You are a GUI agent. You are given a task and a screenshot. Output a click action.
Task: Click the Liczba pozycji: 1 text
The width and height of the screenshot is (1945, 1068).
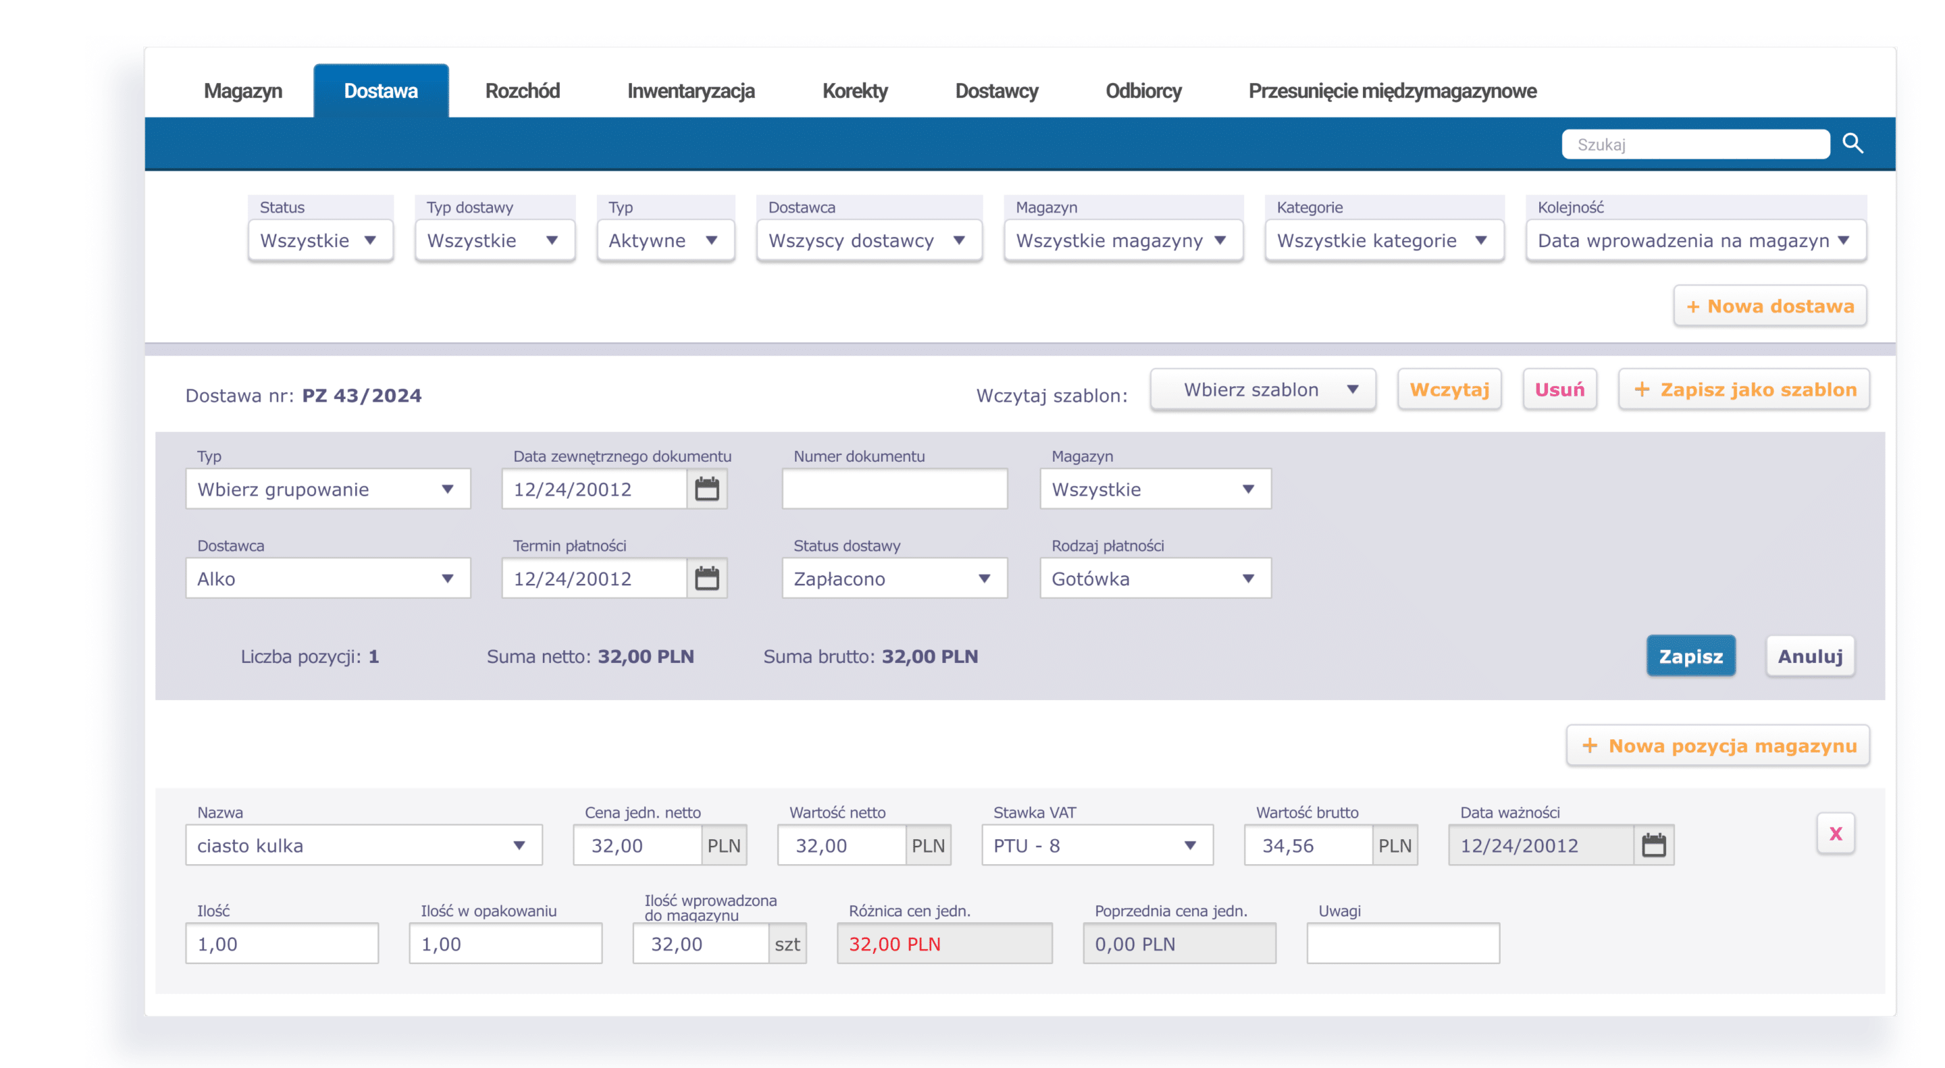309,657
